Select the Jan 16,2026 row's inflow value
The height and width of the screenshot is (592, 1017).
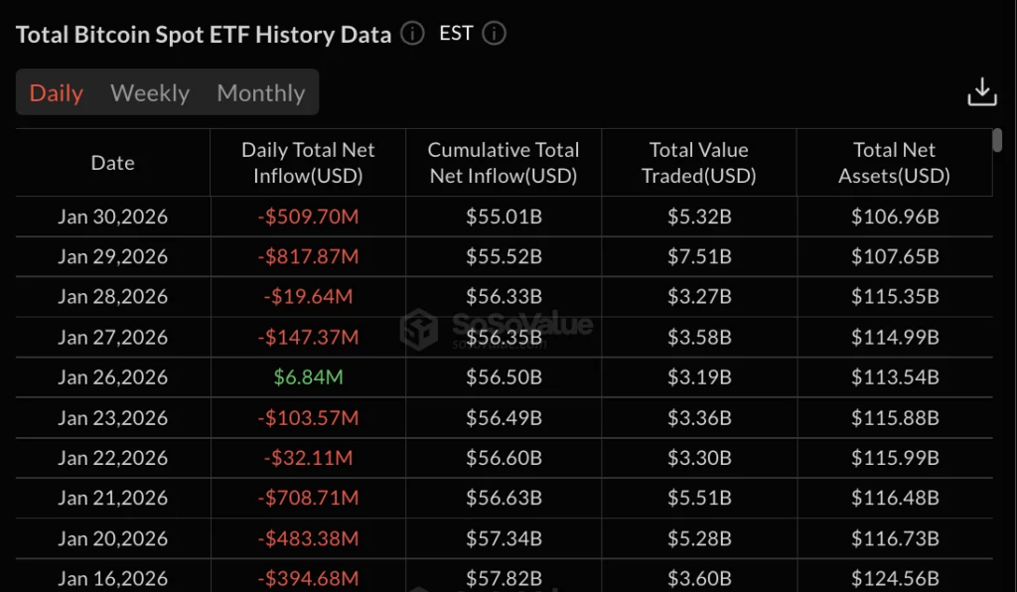(307, 576)
